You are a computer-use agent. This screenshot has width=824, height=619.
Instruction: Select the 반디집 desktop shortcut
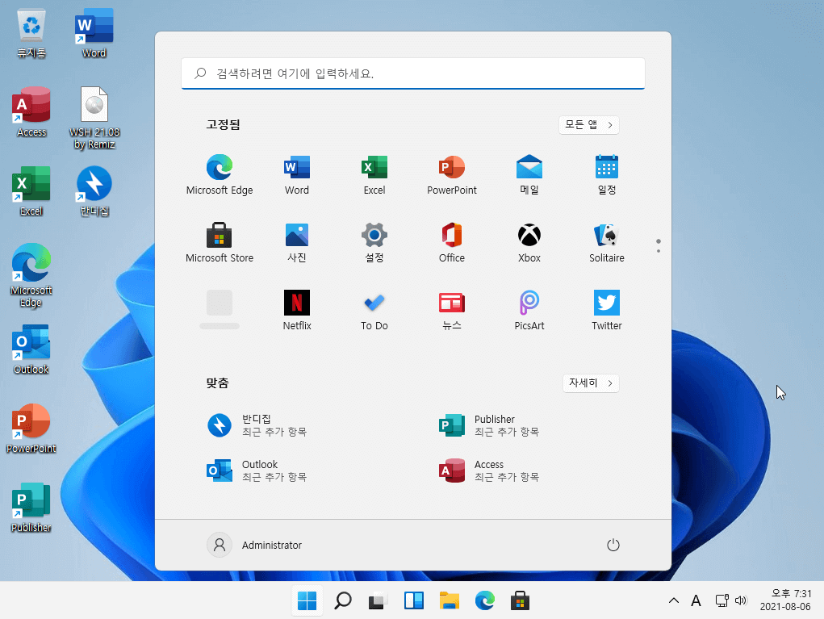coord(94,191)
